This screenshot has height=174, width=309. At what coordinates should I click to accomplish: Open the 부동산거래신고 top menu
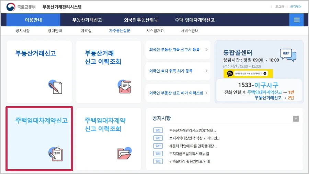click(87, 20)
